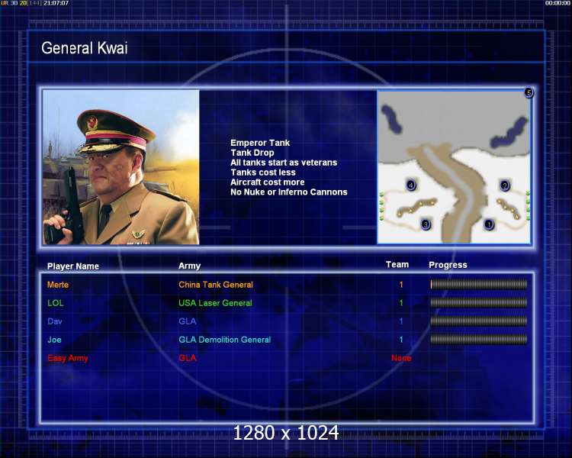The height and width of the screenshot is (458, 572).
Task: Select player name LOL
Action: [x=56, y=303]
